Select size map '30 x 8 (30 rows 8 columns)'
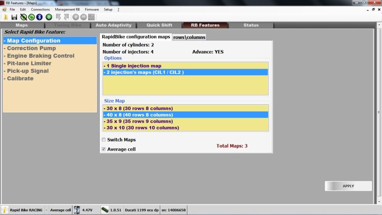The image size is (382, 215). point(186,108)
